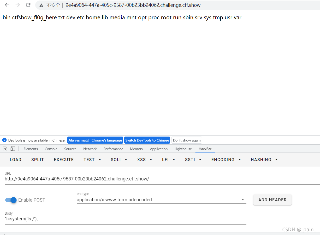Viewport: 320px width, 235px height.
Task: Click the browser address bar URL
Action: [133, 5]
